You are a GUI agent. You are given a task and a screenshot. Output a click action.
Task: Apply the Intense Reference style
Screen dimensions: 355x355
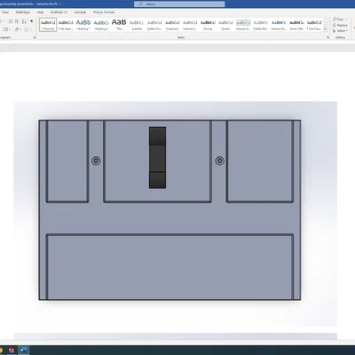pos(279,25)
